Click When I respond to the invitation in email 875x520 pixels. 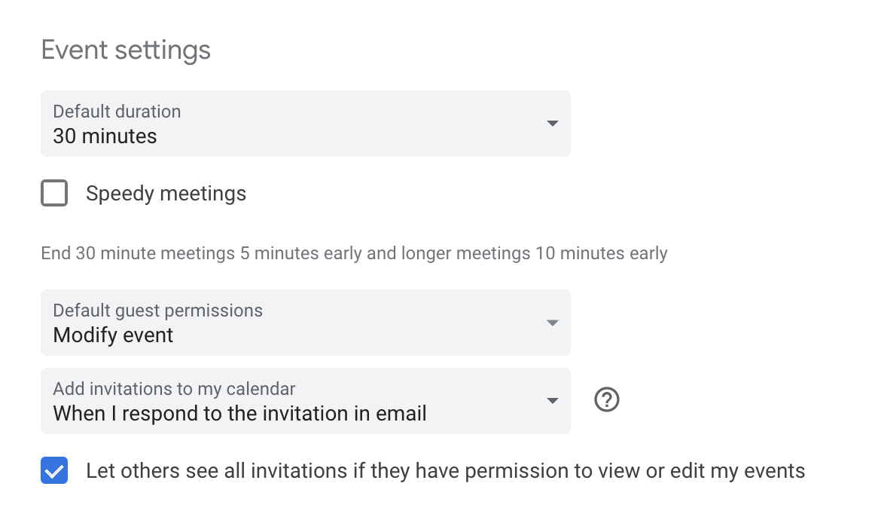pos(239,414)
